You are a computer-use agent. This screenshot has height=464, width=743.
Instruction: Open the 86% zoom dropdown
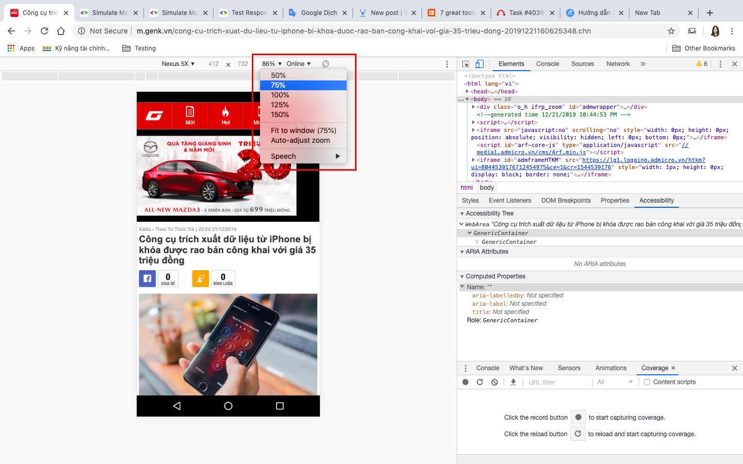pos(272,64)
